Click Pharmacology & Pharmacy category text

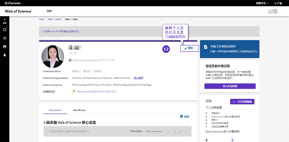[86, 85]
